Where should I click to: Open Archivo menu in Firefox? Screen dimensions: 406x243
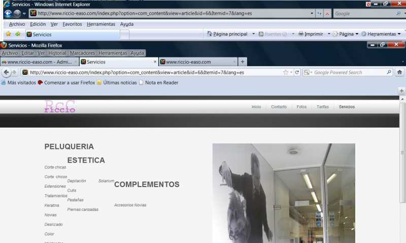(10, 53)
